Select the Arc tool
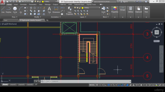This screenshot has width=165, height=92. [x=21, y=10]
